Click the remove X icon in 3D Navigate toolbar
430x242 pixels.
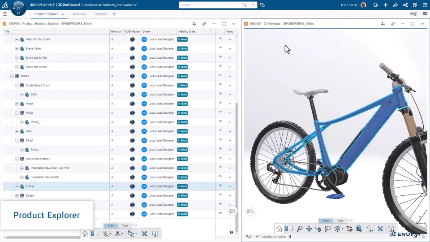(380, 229)
